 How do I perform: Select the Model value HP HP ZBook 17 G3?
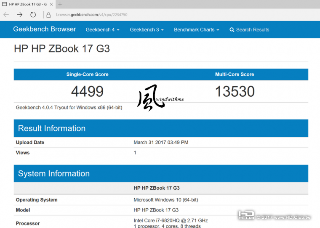(156, 210)
